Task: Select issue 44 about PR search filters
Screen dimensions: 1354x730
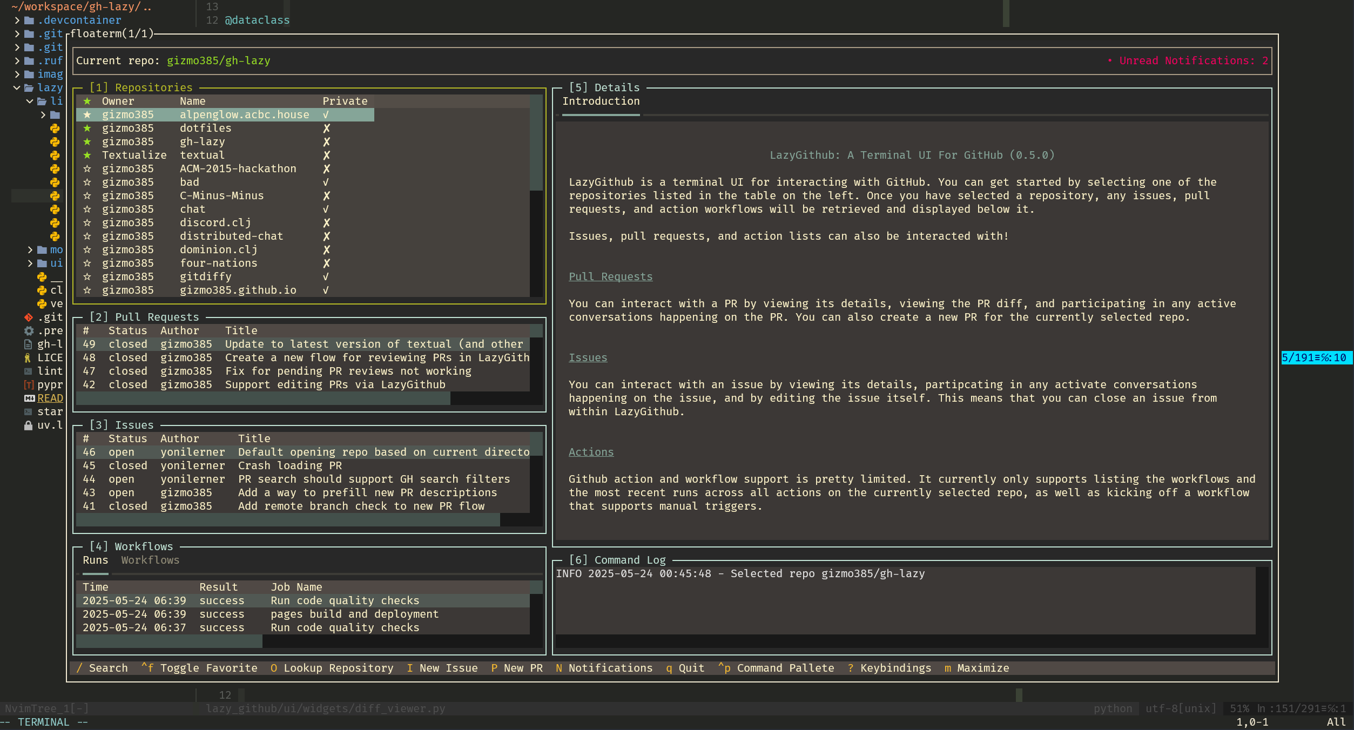Action: point(373,479)
